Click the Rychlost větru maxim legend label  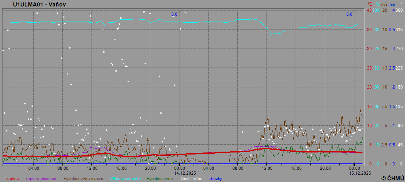[83, 178]
